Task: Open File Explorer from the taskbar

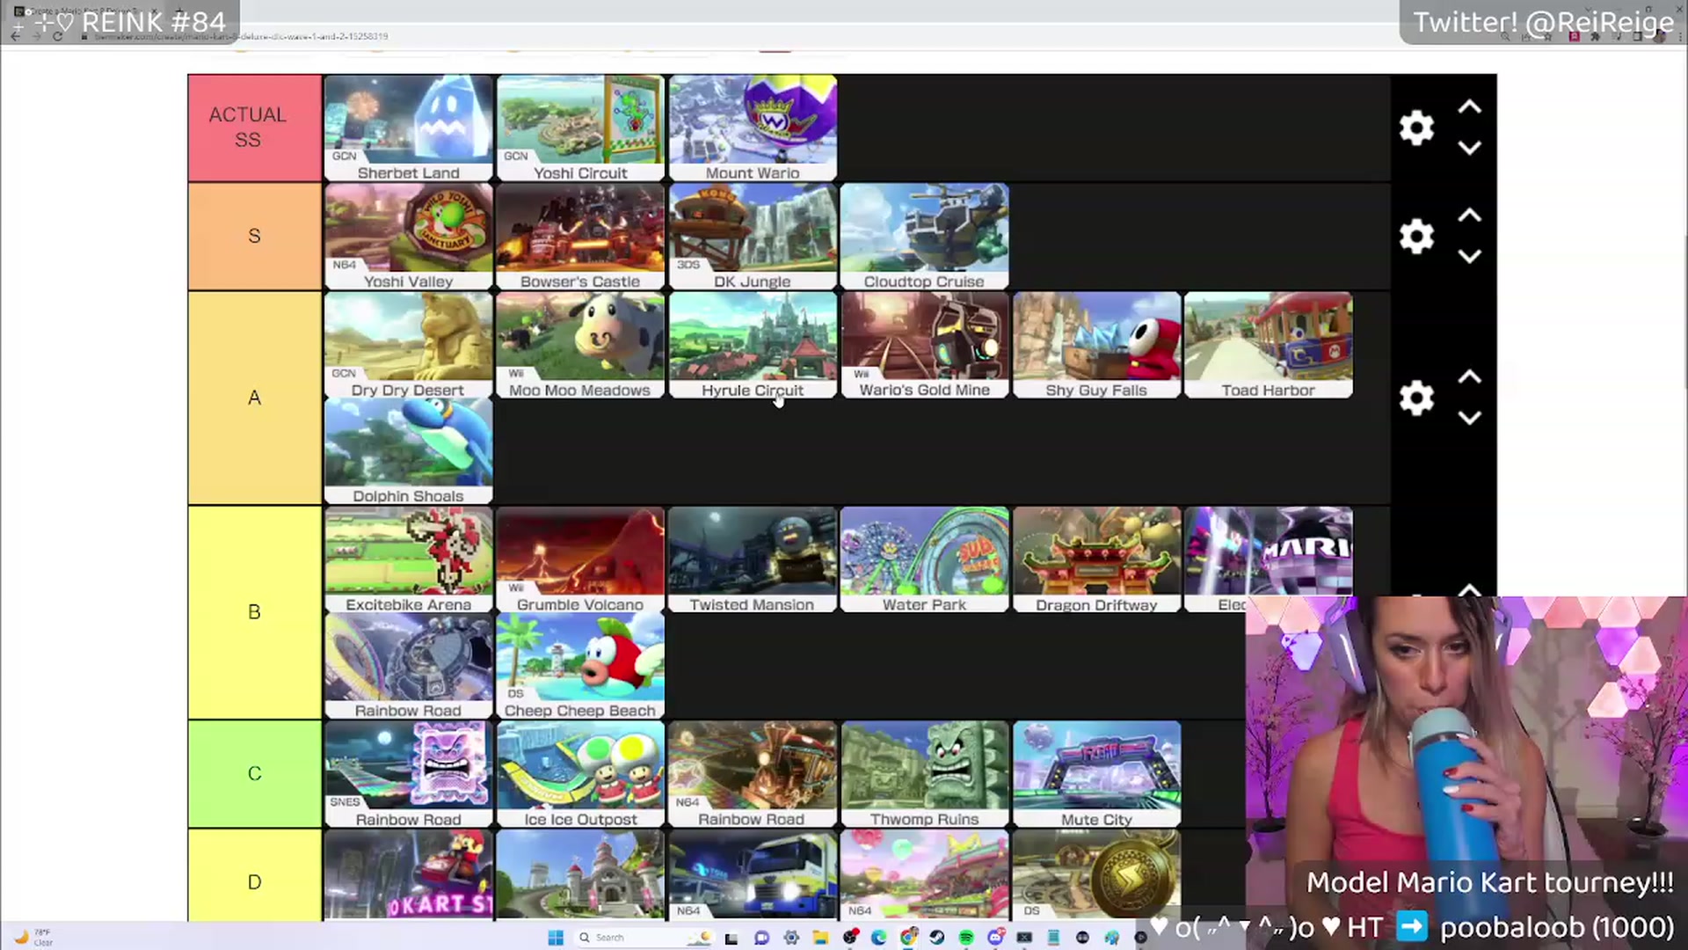Action: [820, 938]
